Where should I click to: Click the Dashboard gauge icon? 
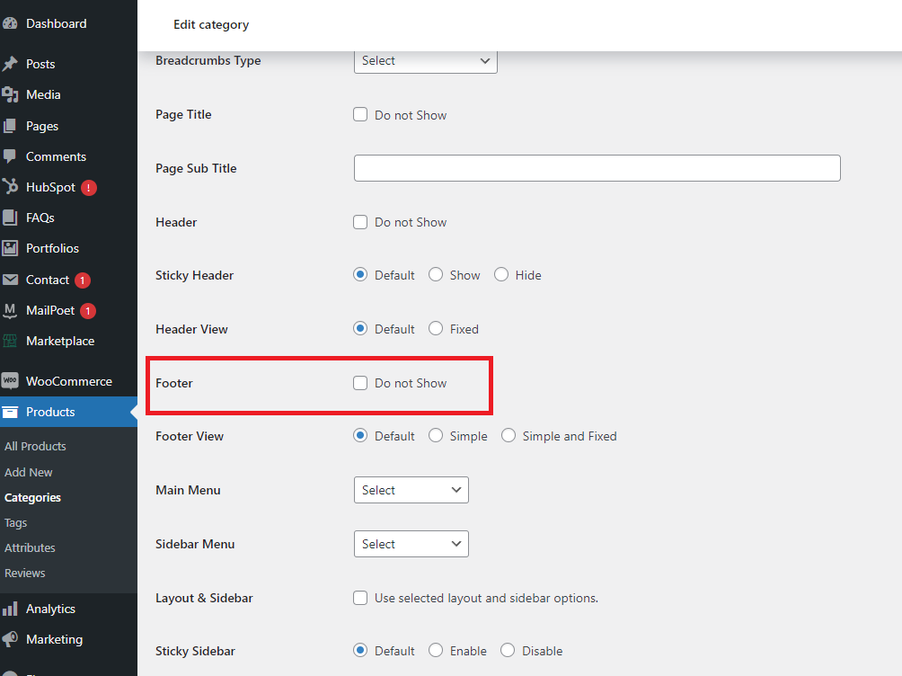pyautogui.click(x=10, y=23)
